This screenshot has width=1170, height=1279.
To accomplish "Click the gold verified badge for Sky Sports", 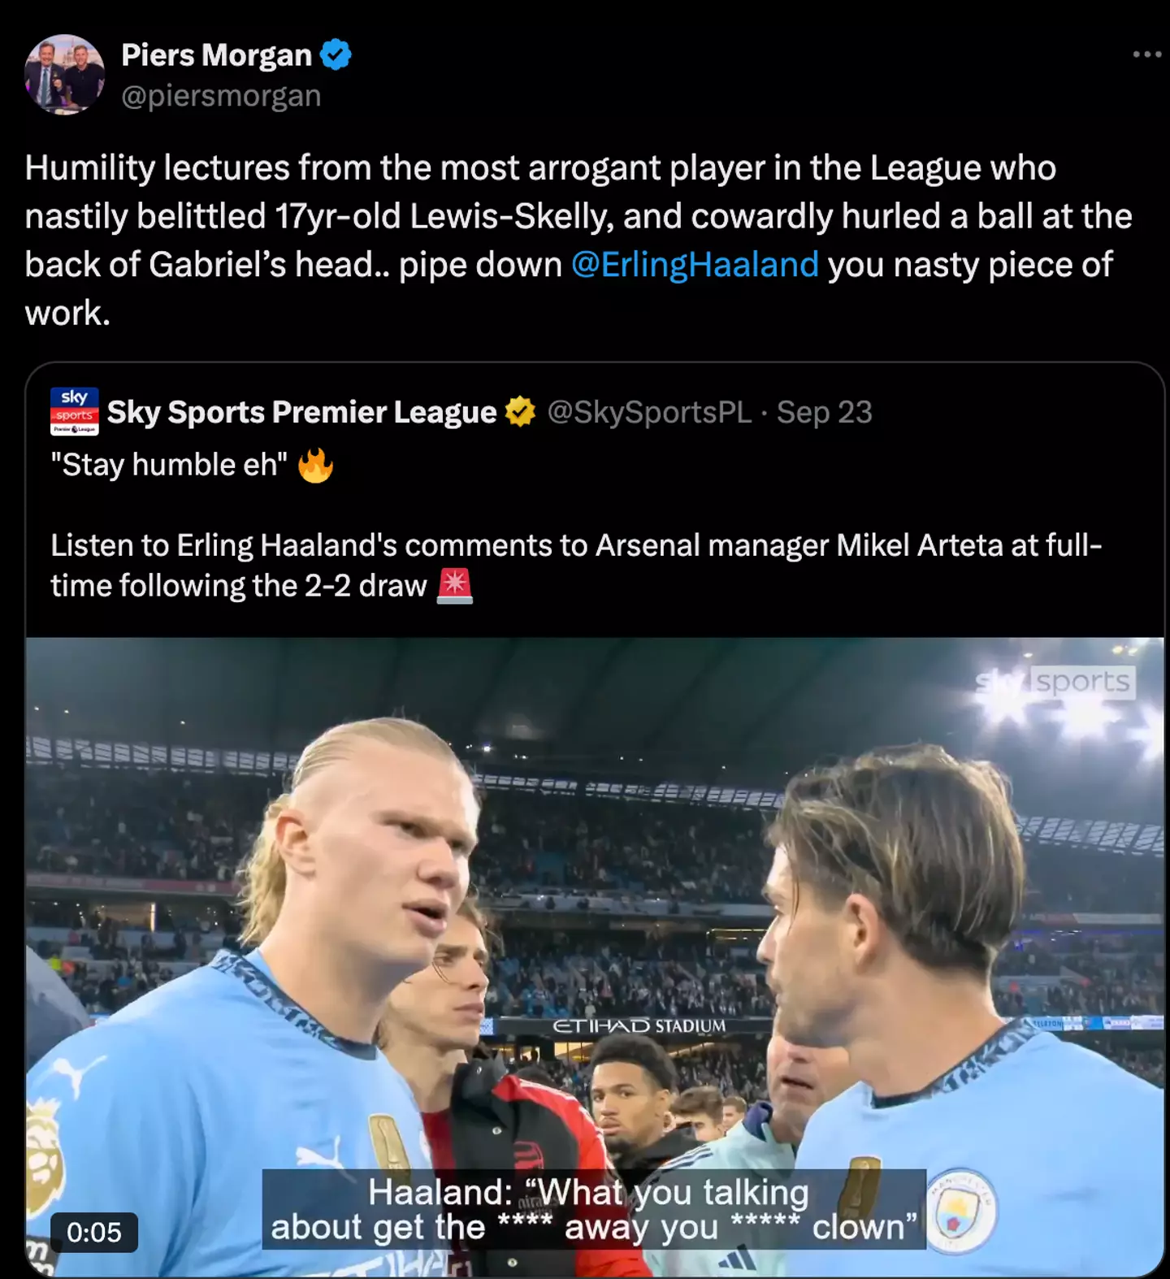I will (x=520, y=413).
